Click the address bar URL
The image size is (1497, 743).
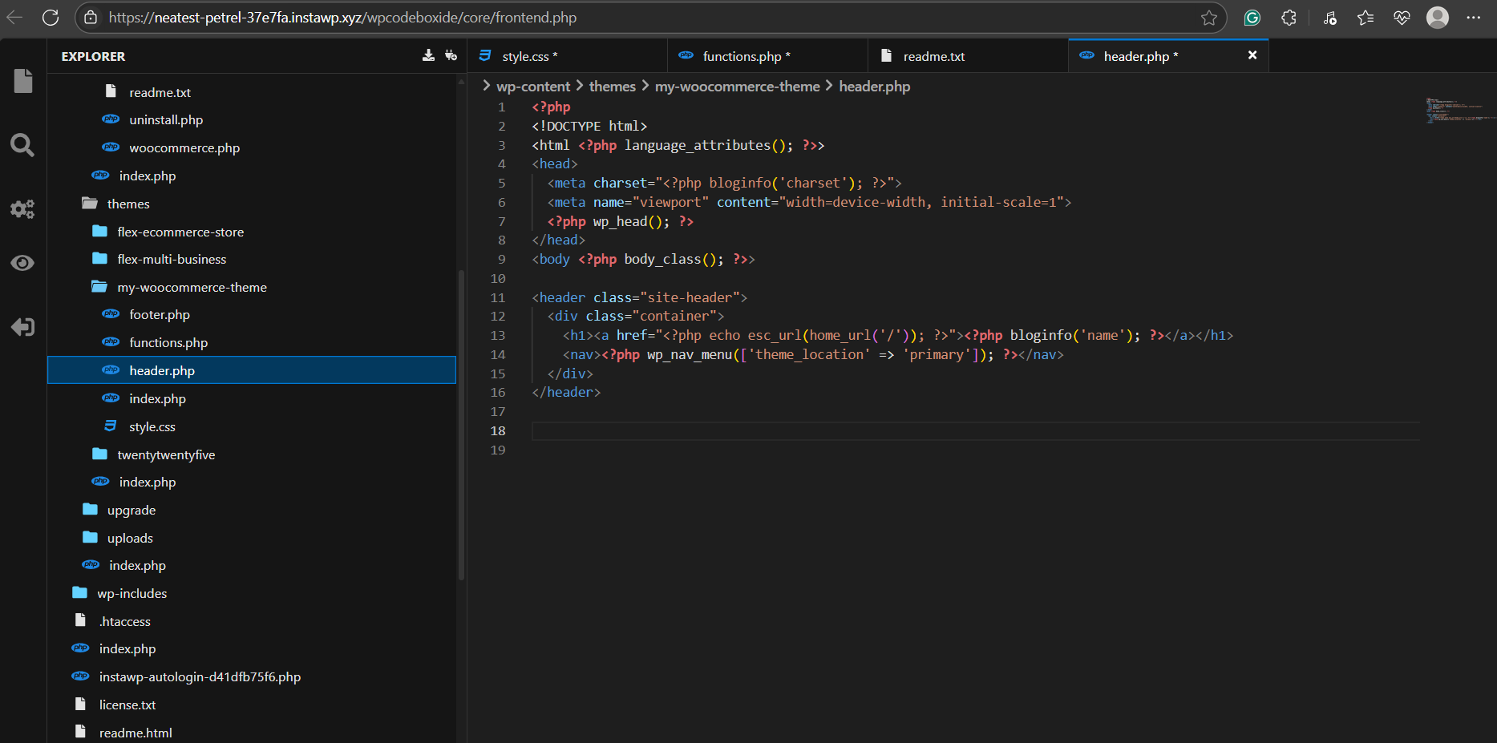(342, 18)
